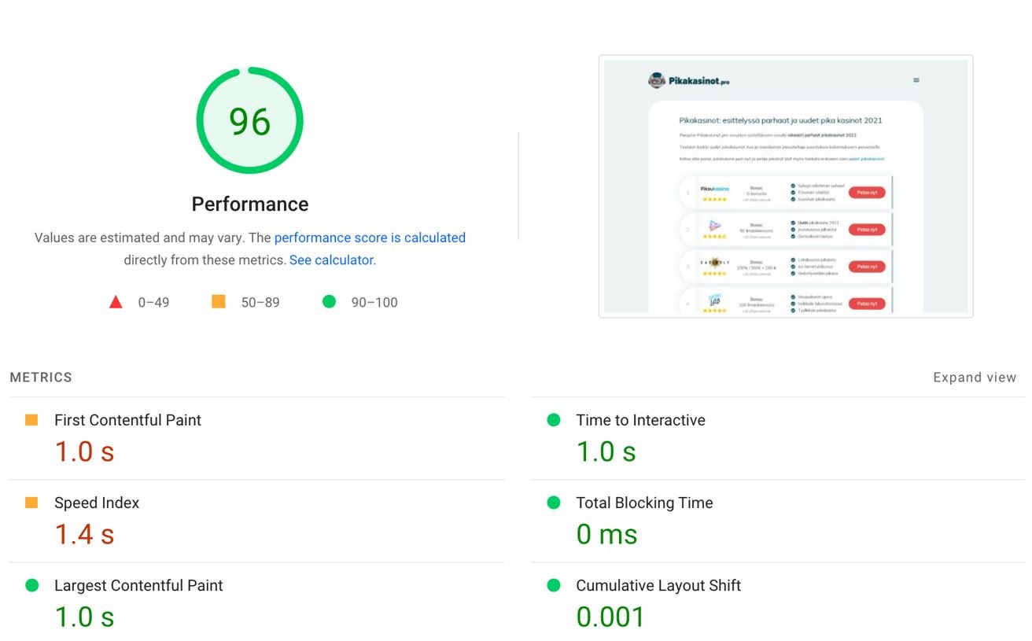Click the orange square 50–89 legend icon
This screenshot has height=641, width=1032.
(219, 302)
